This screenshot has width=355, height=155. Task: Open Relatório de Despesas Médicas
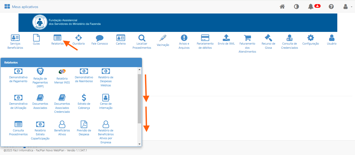pyautogui.click(x=106, y=77)
